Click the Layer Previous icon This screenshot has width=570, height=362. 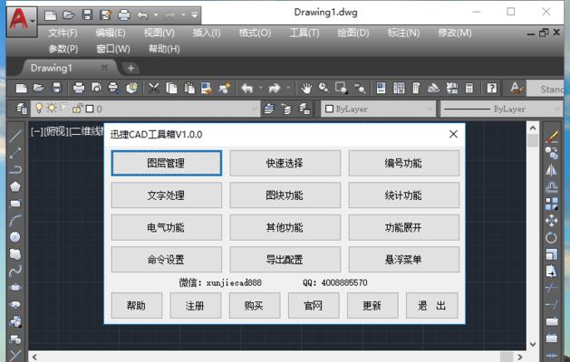[x=286, y=109]
